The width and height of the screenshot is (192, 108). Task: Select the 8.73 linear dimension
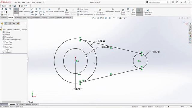coord(78,89)
